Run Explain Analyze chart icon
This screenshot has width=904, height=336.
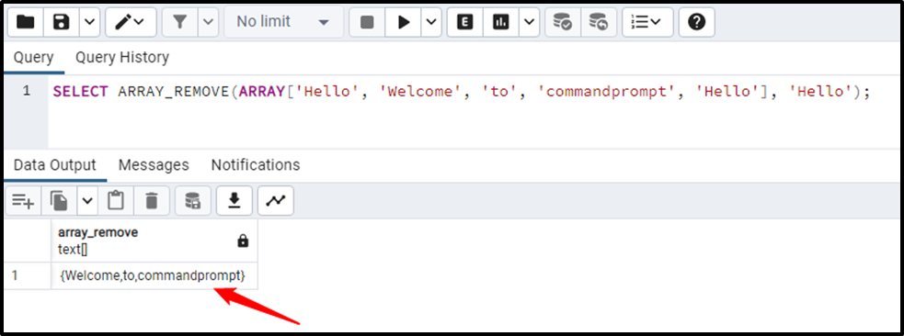[501, 22]
